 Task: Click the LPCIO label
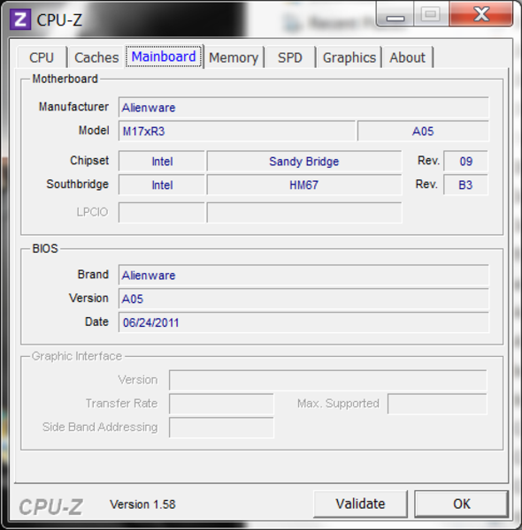coord(92,212)
